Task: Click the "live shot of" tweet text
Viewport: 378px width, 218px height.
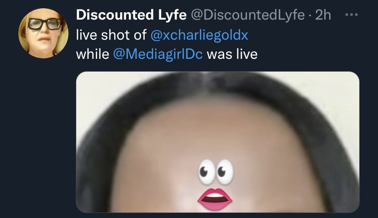Action: coord(111,35)
